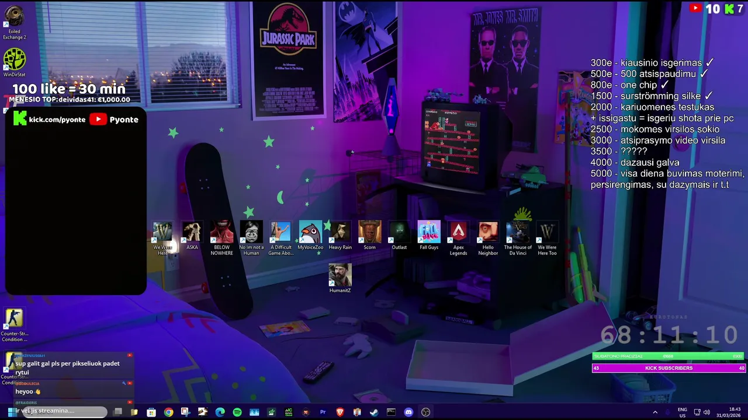This screenshot has width=748, height=420.
Task: Open File Explorer from the taskbar
Action: click(134, 412)
